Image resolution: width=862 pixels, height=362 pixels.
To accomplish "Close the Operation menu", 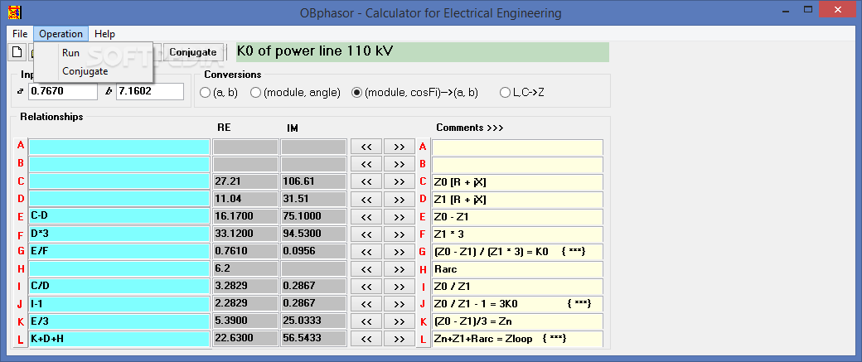I will tap(61, 34).
